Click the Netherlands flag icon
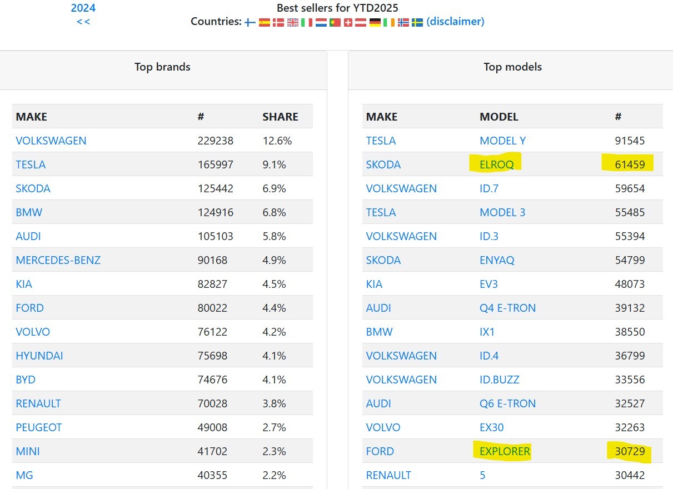Screen dimensions: 673x489 pyautogui.click(x=321, y=22)
